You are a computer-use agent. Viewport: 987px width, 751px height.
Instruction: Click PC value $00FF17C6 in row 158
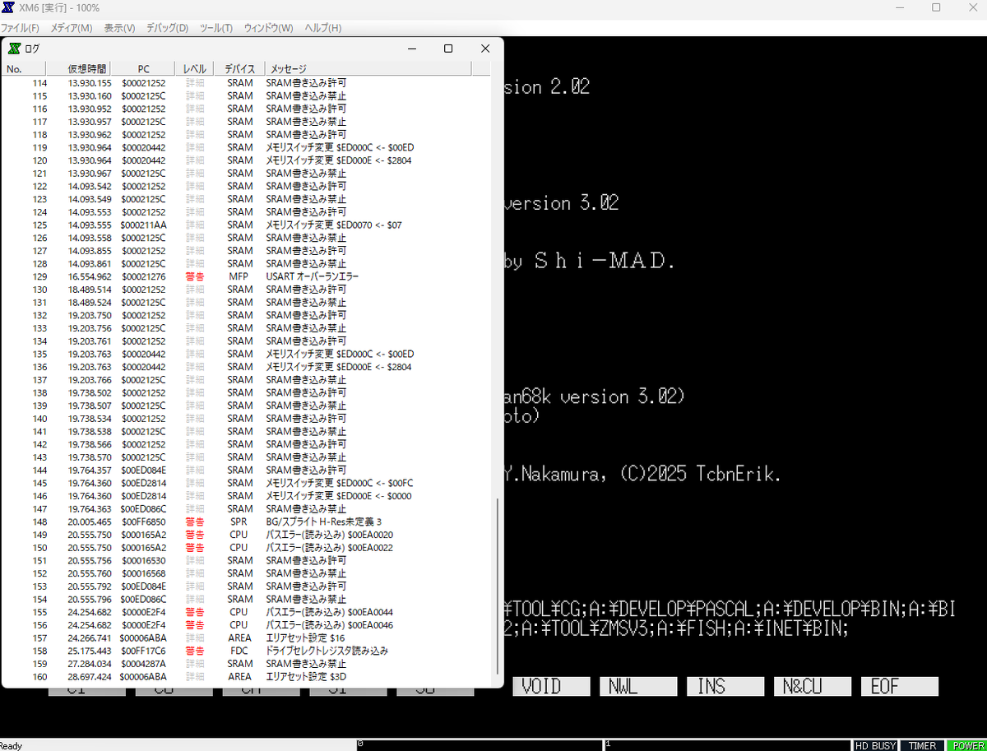pos(144,651)
